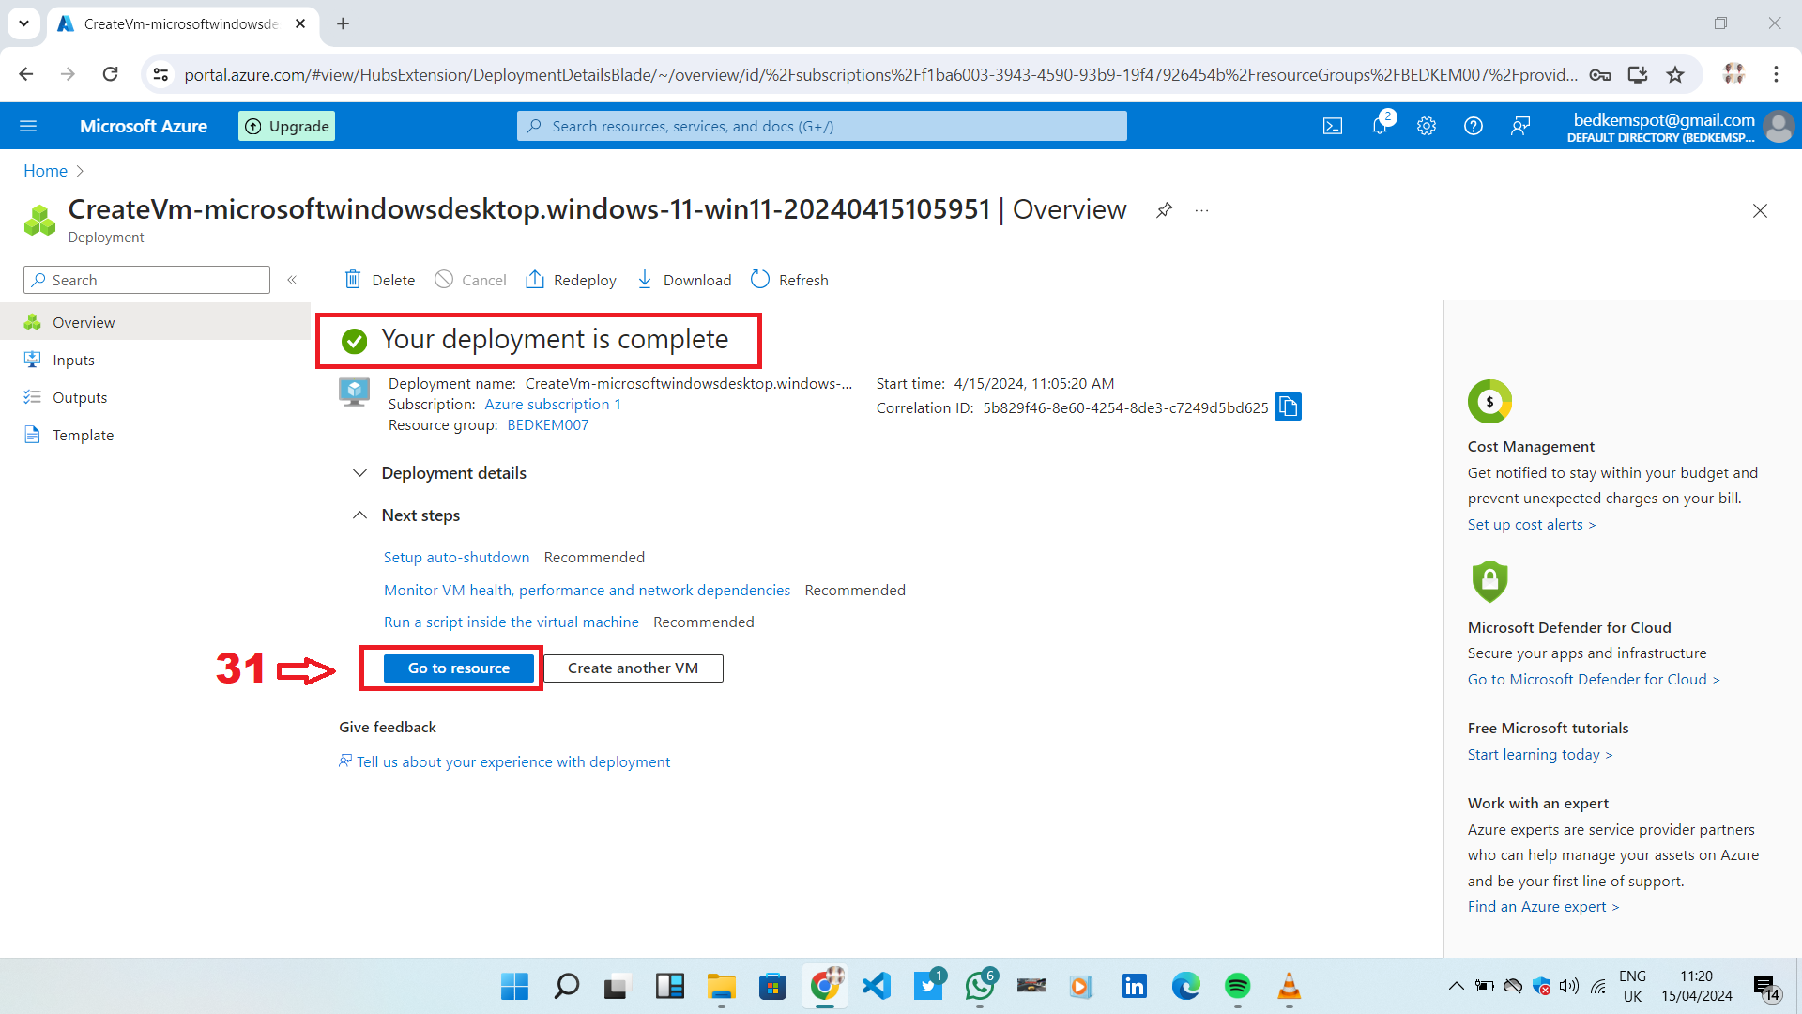The height and width of the screenshot is (1014, 1802).
Task: Open the portal hamburger menu
Action: (x=28, y=126)
